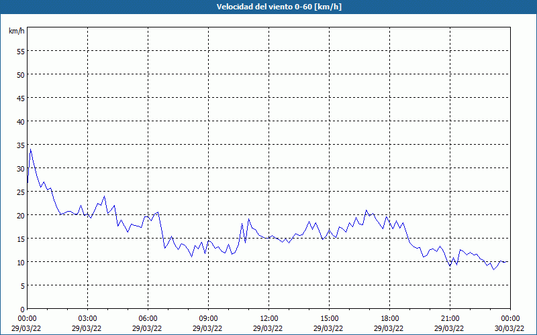
Task: Select the y-axis tick label '50'
Action: 21,75
